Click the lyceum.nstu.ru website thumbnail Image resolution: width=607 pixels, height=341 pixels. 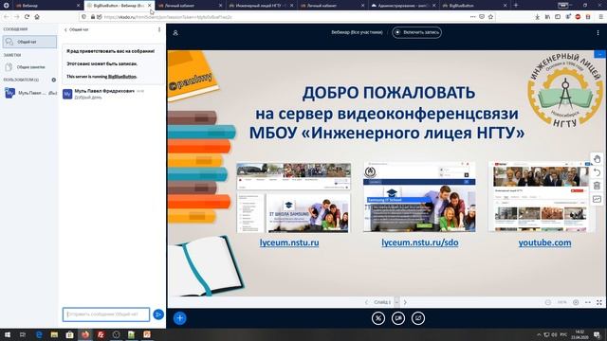(x=294, y=197)
